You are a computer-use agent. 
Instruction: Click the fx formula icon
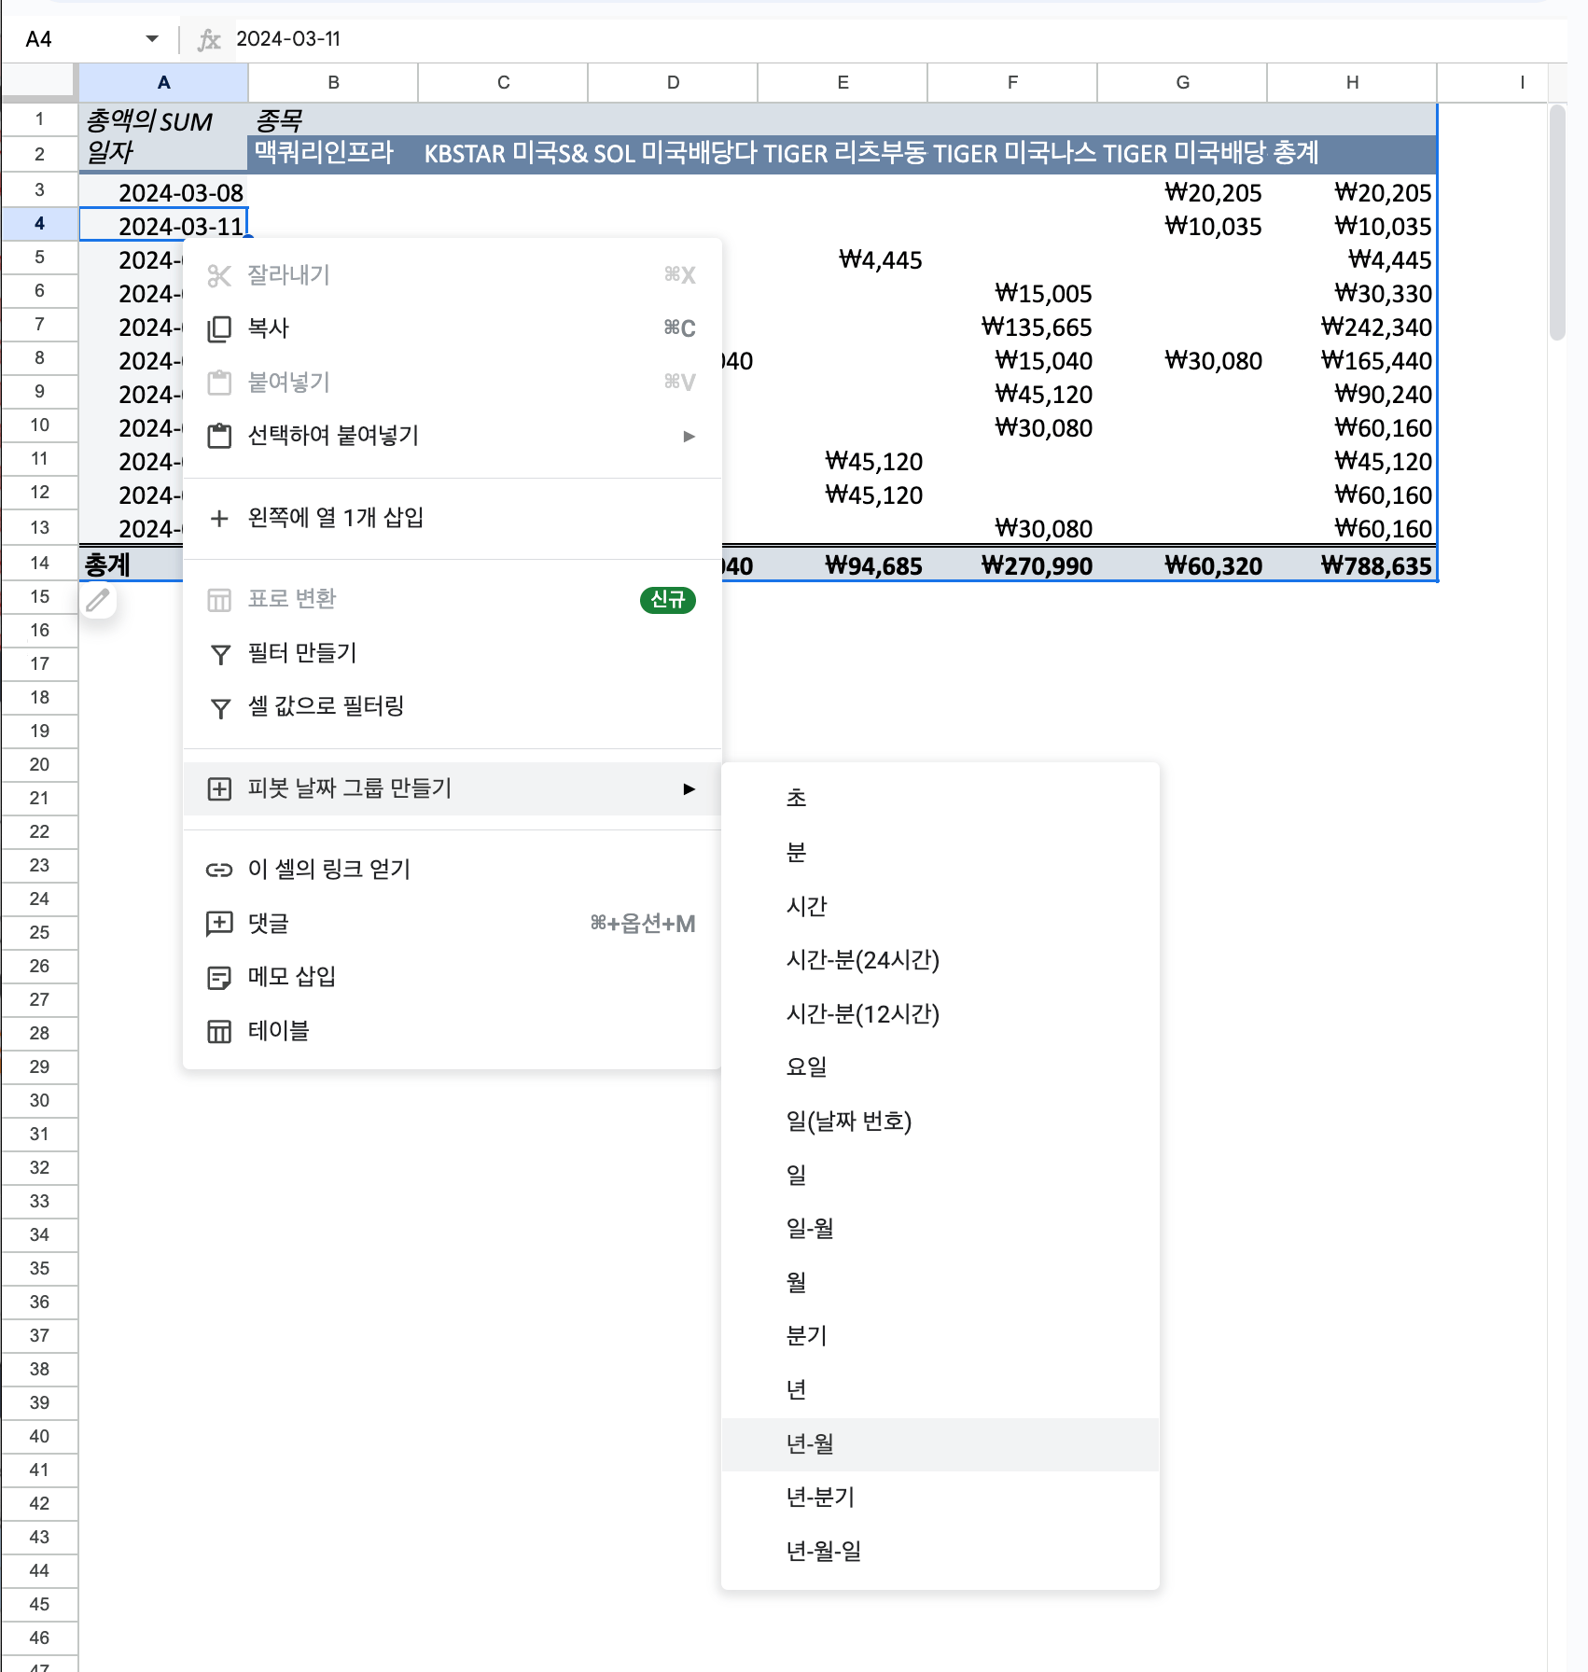coord(209,40)
